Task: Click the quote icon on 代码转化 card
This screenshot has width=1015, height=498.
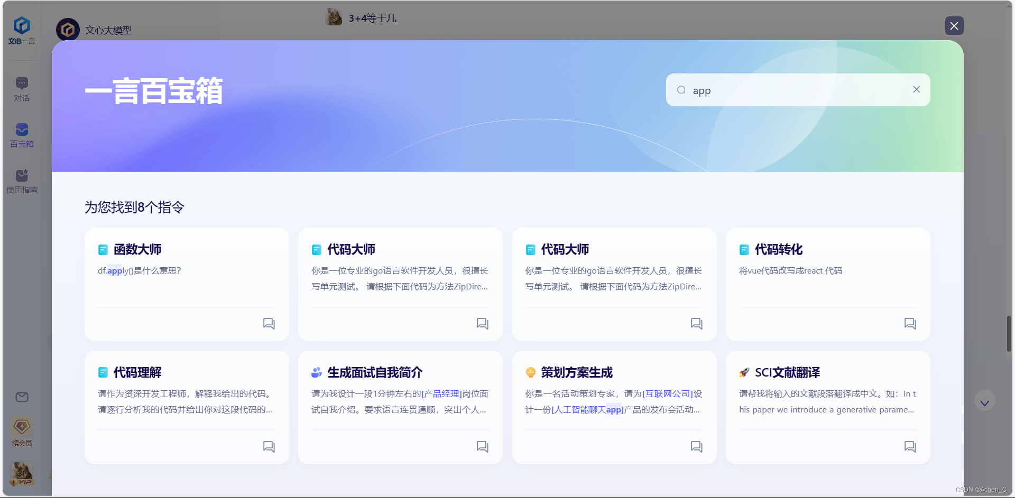Action: (910, 323)
